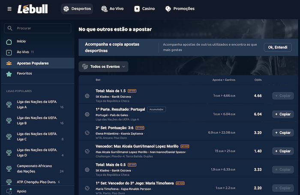Click the Acumulador tag
Screen dimensions: 300x195
[x=156, y=109]
